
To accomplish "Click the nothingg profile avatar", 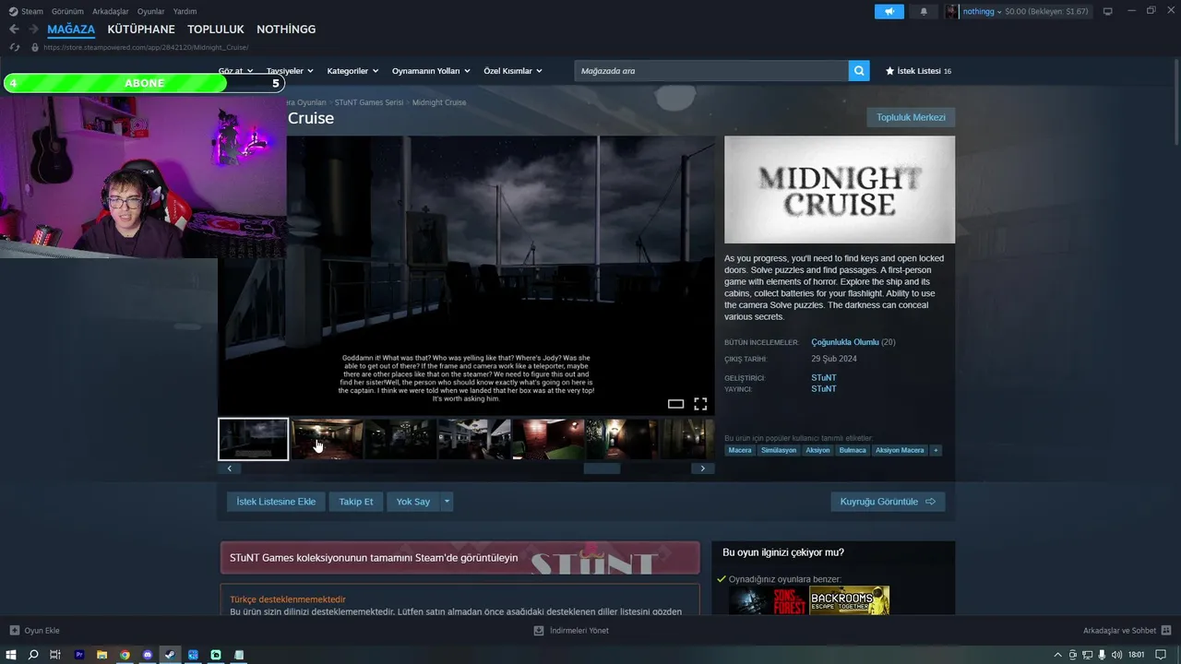I will point(951,11).
